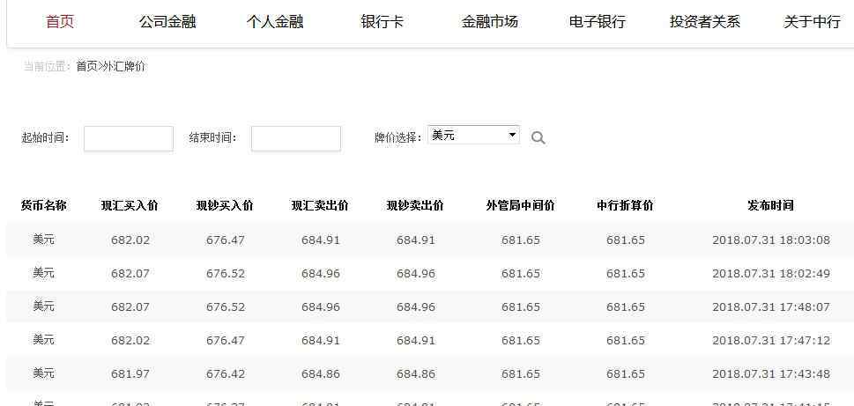
Task: Open the 牌价选择 currency dropdown
Action: pyautogui.click(x=473, y=136)
